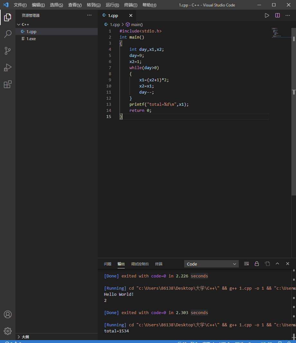
Task: Click the 资源管理器 panel title
Action: coord(31,15)
